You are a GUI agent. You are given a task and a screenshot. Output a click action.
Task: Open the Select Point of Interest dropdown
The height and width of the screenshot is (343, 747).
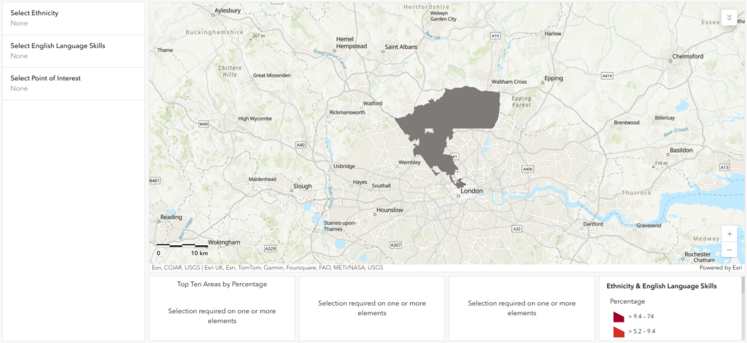tap(74, 83)
